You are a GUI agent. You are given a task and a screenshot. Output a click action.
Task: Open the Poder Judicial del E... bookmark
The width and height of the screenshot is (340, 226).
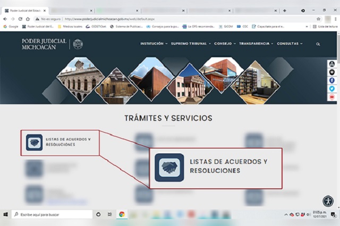(38, 27)
